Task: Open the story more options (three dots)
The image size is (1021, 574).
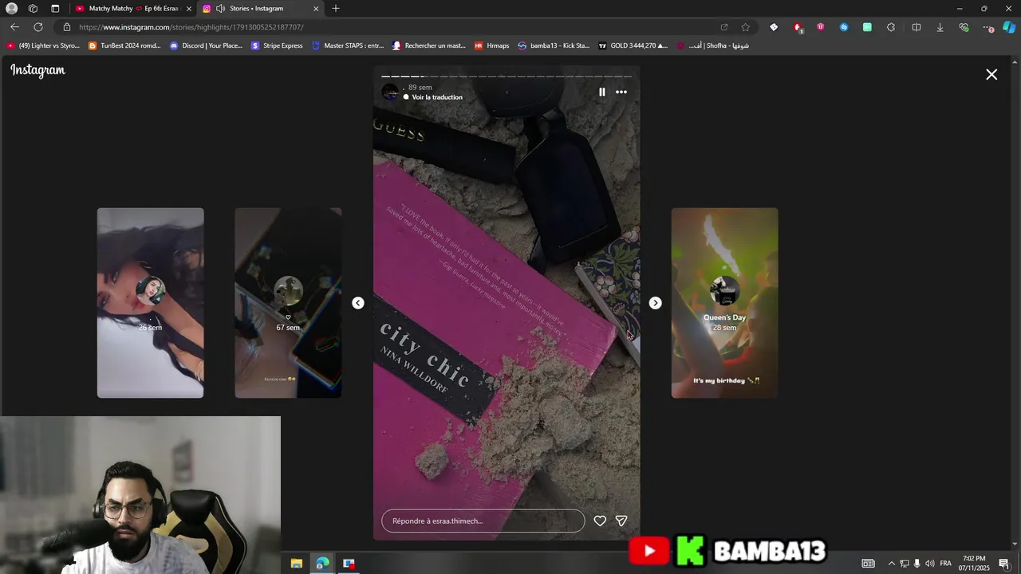Action: [621, 92]
